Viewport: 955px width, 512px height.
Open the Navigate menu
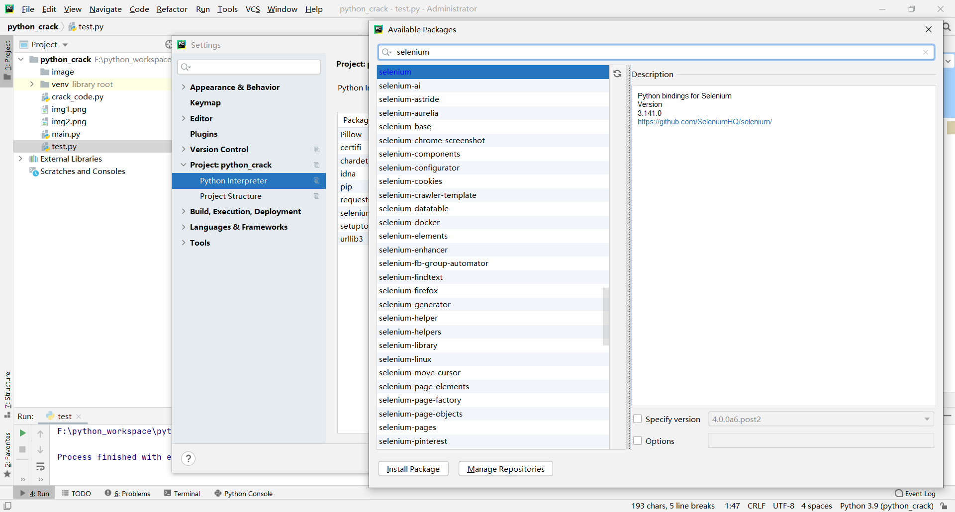tap(105, 9)
